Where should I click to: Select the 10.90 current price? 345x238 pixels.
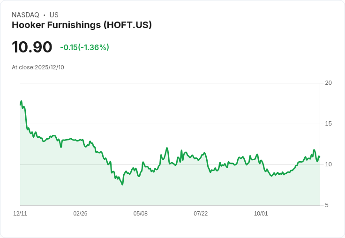[x=32, y=47]
